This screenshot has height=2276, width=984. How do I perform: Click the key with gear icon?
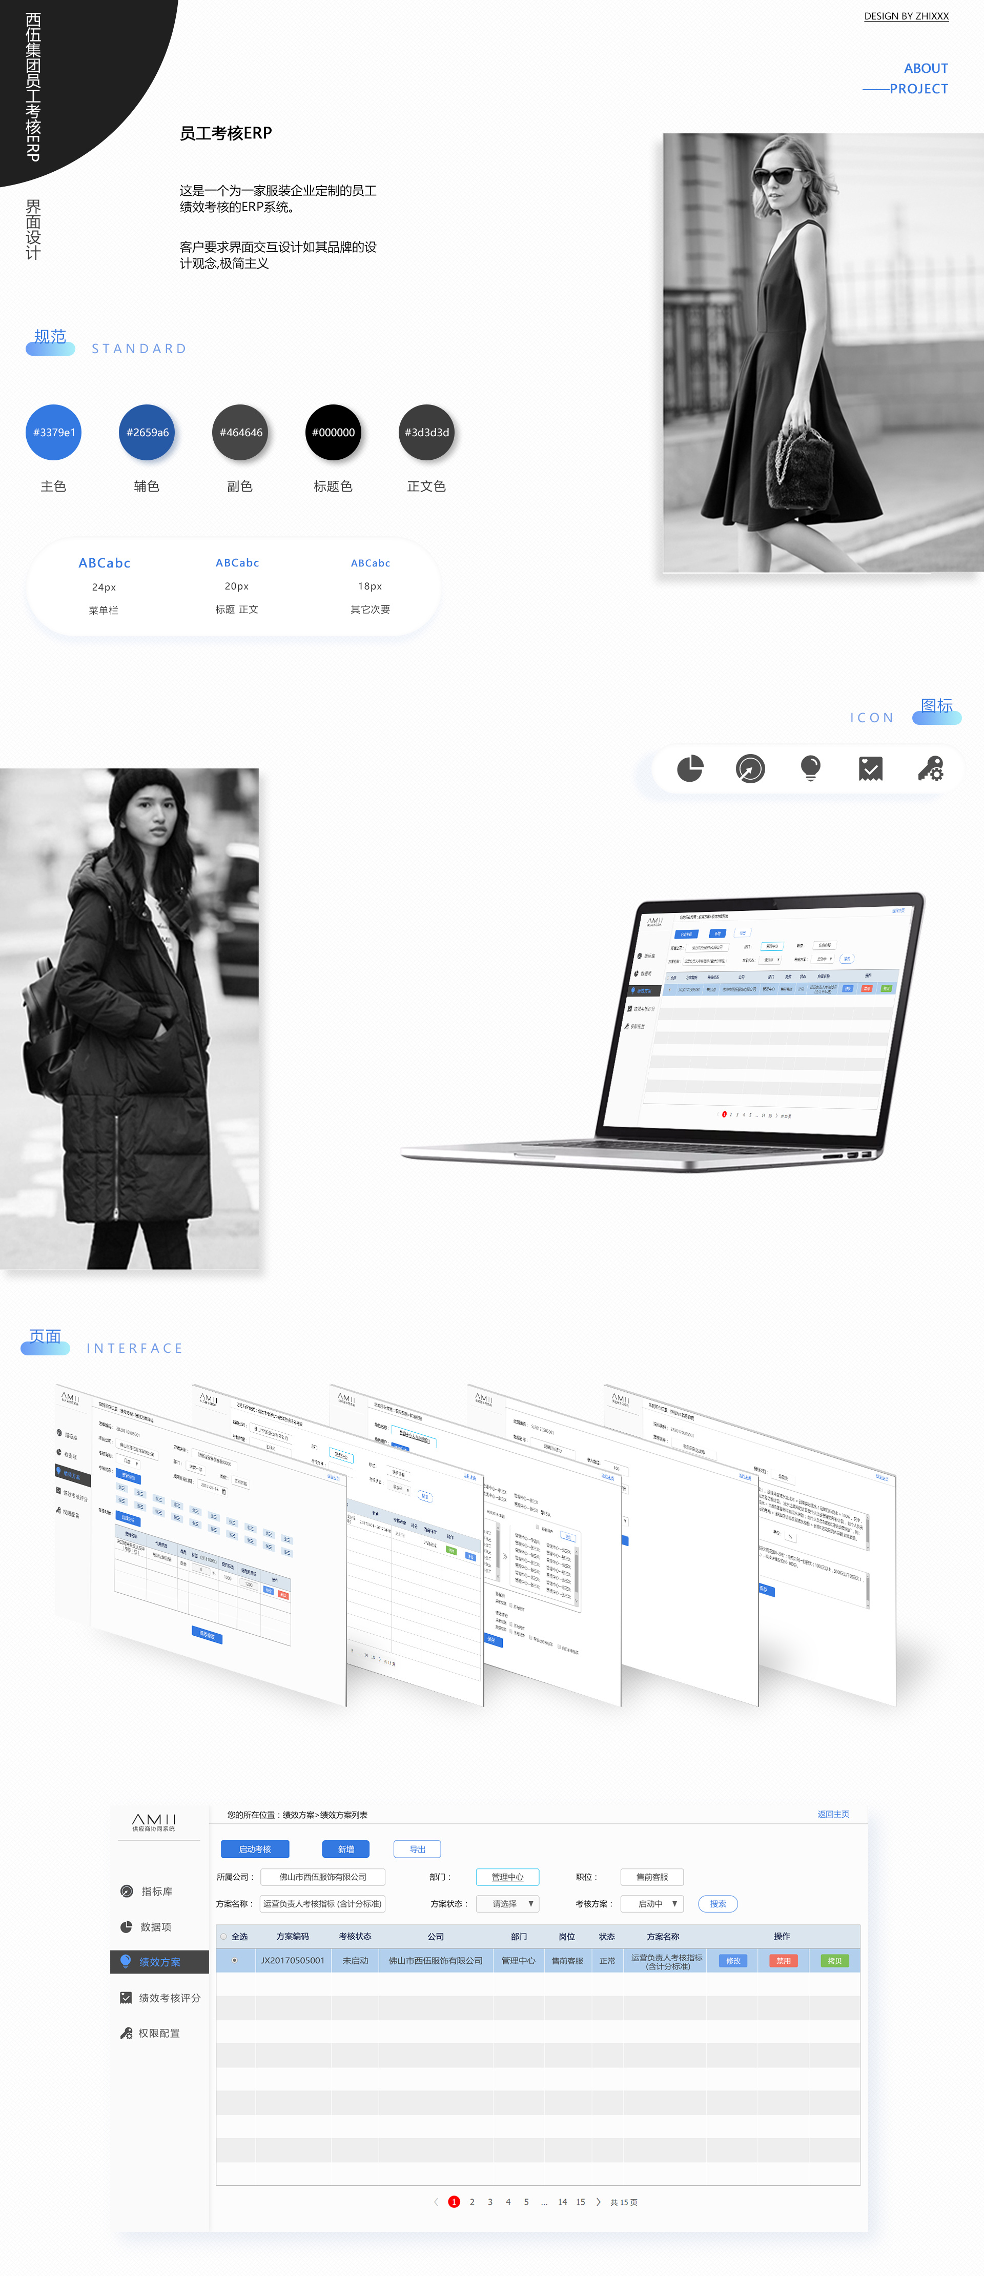click(930, 769)
